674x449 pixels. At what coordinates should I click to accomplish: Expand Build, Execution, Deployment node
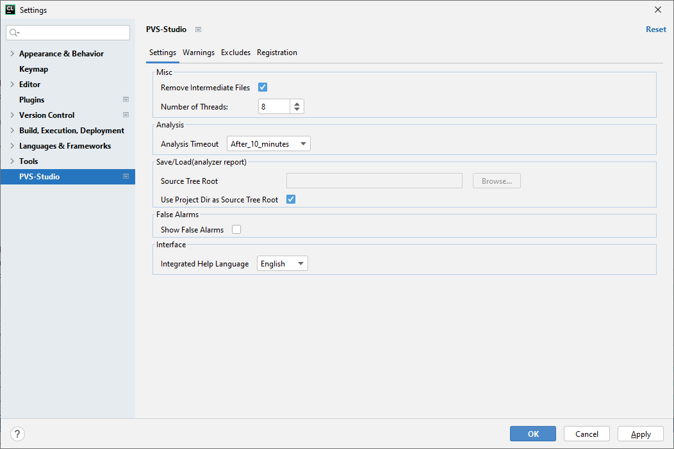tap(12, 130)
